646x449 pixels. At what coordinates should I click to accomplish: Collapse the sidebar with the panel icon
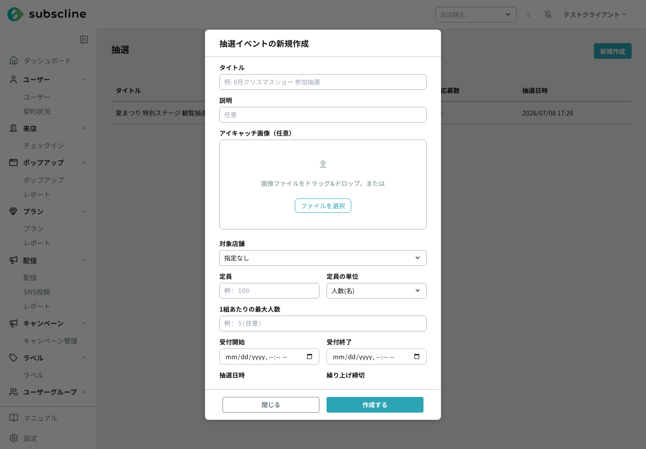pos(84,40)
